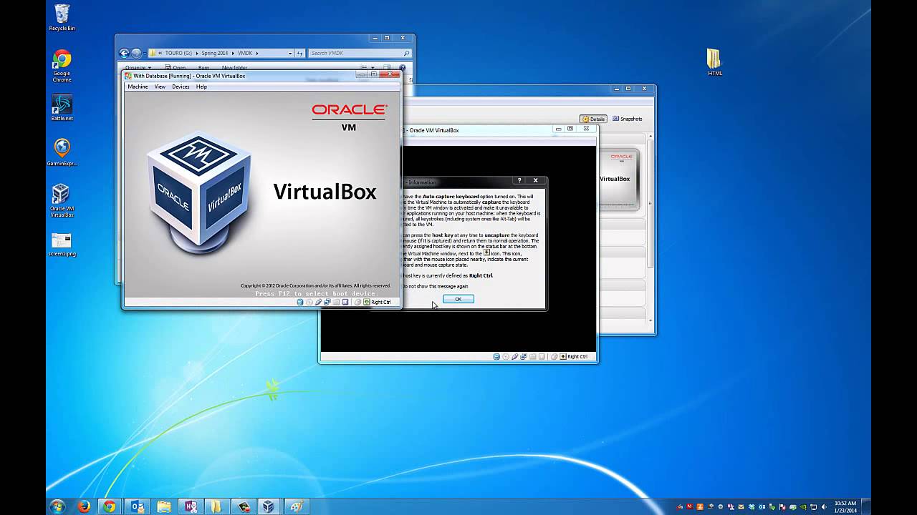917x515 pixels.
Task: Select the Oracle VM VirtualBox desktop shortcut
Action: (62, 200)
